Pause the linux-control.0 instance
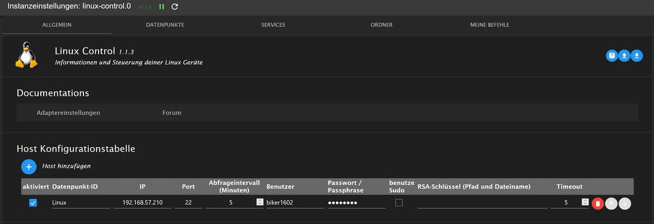 (x=162, y=7)
